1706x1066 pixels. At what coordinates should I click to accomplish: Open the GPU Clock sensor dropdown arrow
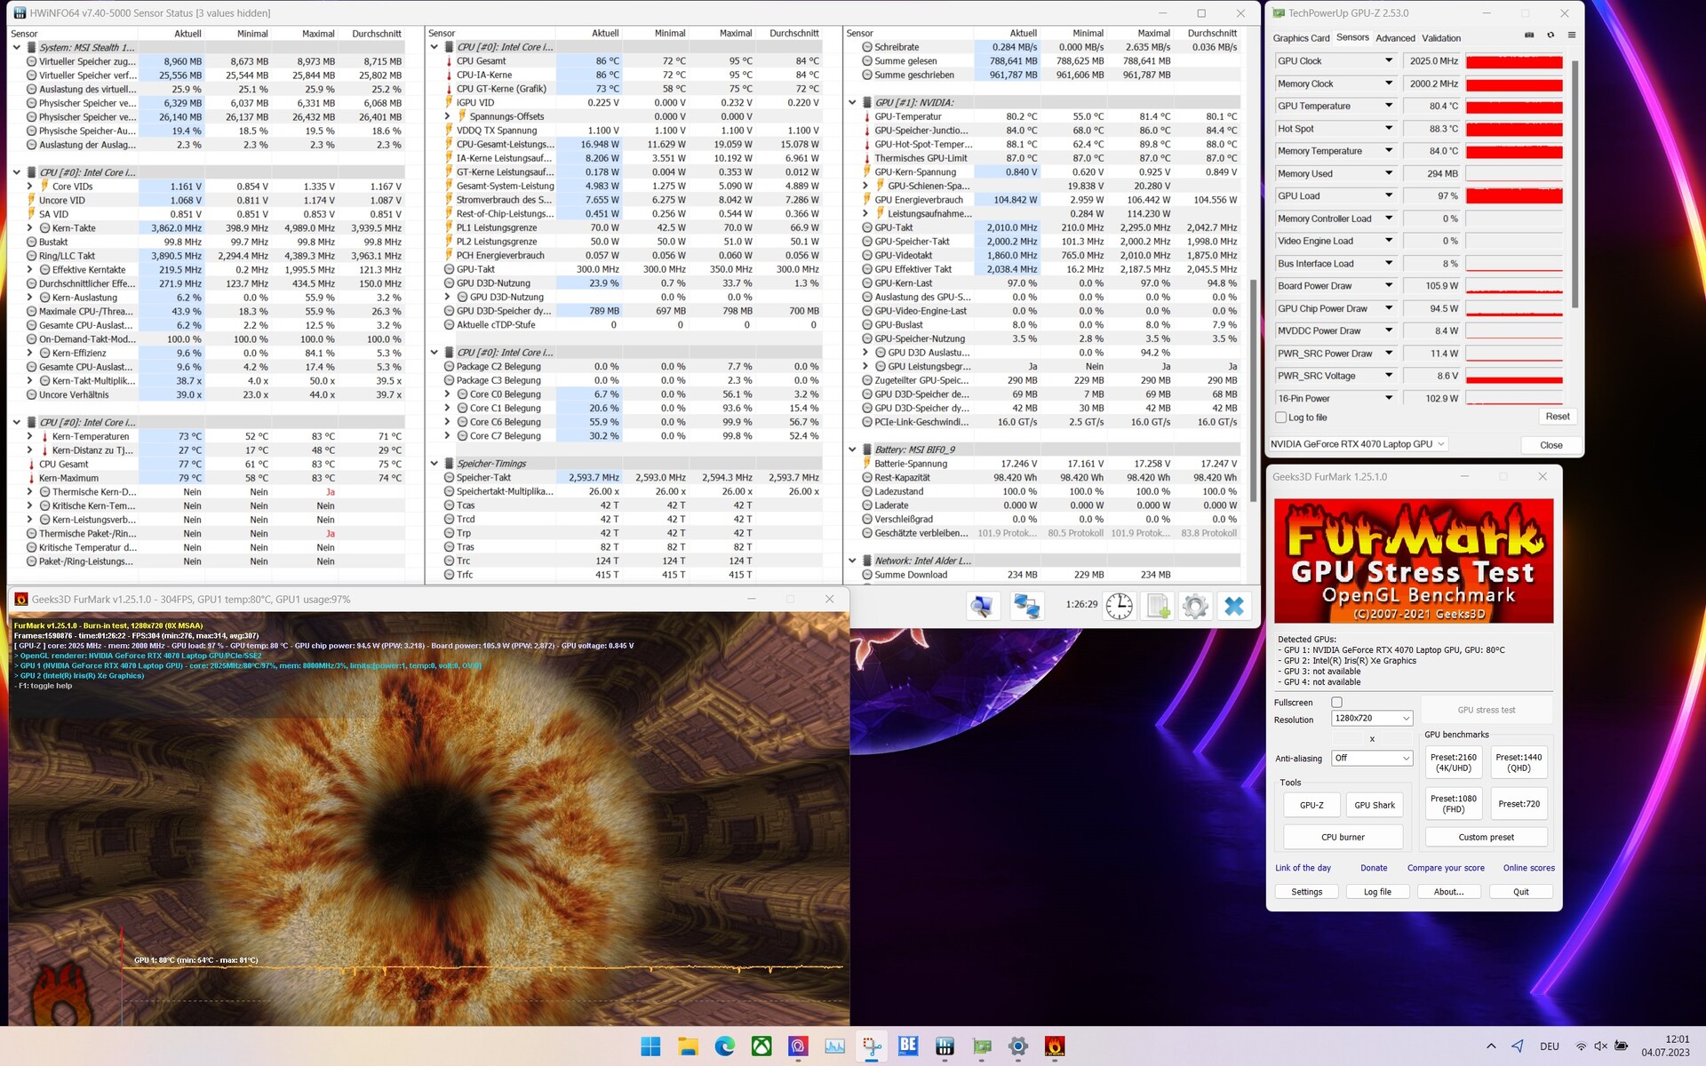1388,61
